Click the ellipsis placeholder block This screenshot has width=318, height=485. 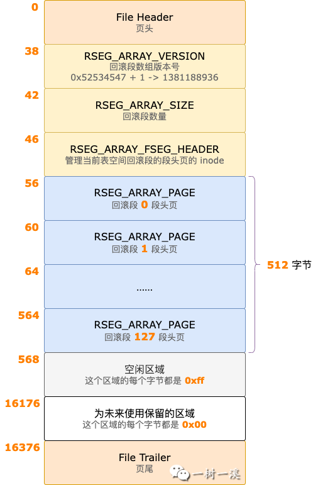pos(145,286)
